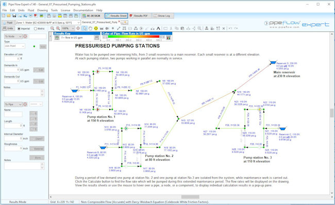Viewport: 335px width, 205px height.
Task: Click the Undo arrow icon
Action: point(230,28)
